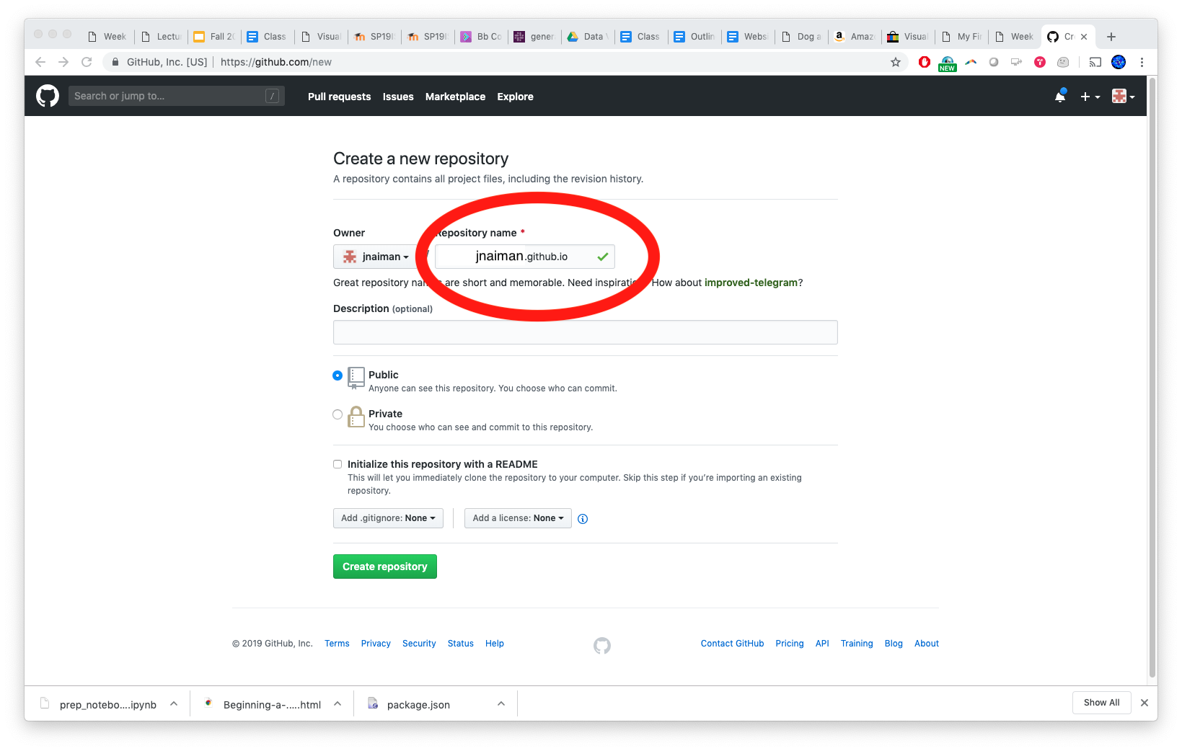Screen dimensions: 1182x751
Task: Click the Create repository button
Action: pyautogui.click(x=385, y=566)
